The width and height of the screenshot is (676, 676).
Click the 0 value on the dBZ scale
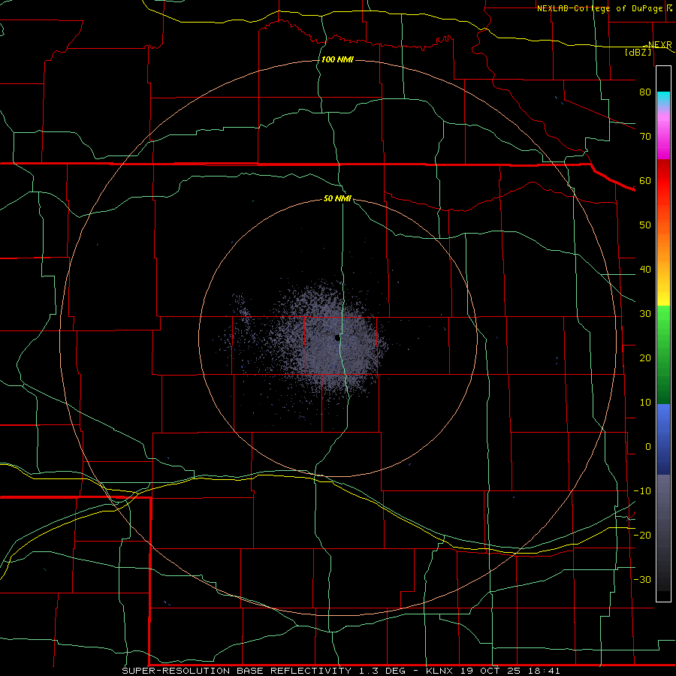(648, 447)
